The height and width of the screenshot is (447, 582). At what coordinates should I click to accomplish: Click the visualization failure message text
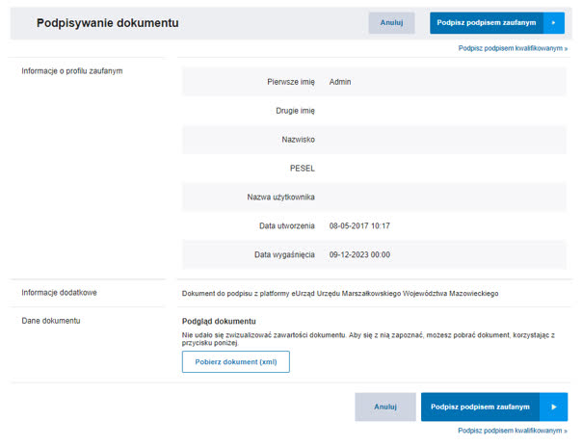368,339
